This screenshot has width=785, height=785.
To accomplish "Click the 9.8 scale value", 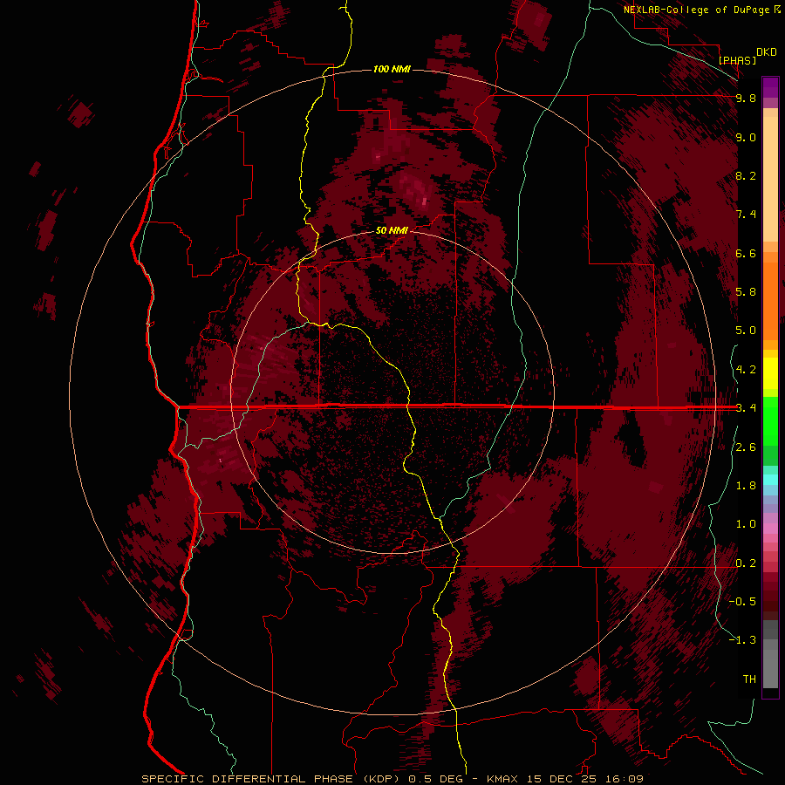I will (x=746, y=98).
